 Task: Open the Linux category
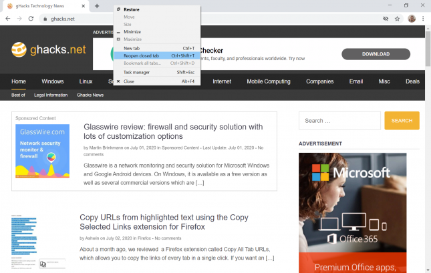pyautogui.click(x=86, y=81)
